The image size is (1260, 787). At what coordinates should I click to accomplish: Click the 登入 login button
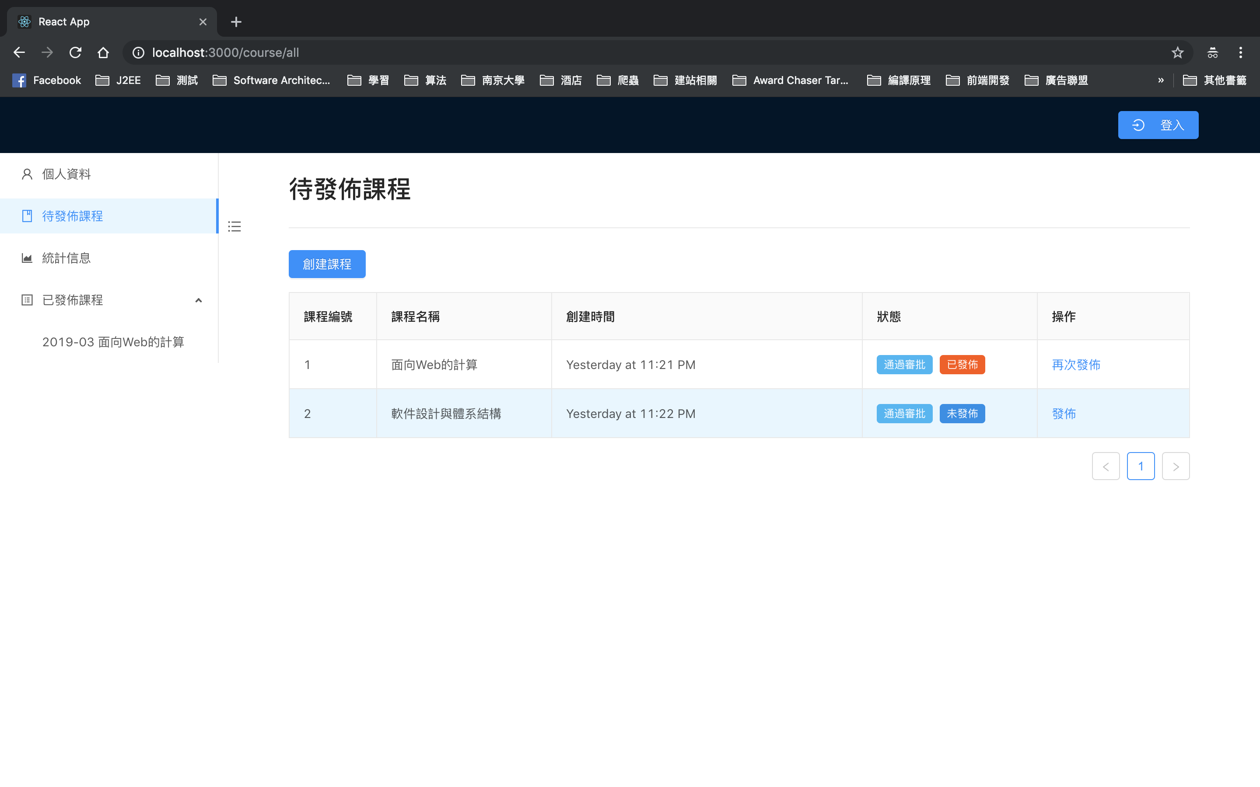[x=1158, y=125]
